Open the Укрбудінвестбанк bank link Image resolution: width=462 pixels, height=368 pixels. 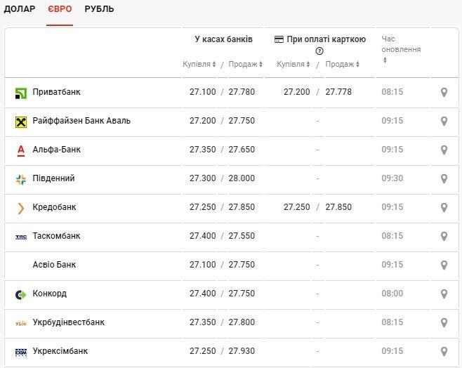point(68,322)
